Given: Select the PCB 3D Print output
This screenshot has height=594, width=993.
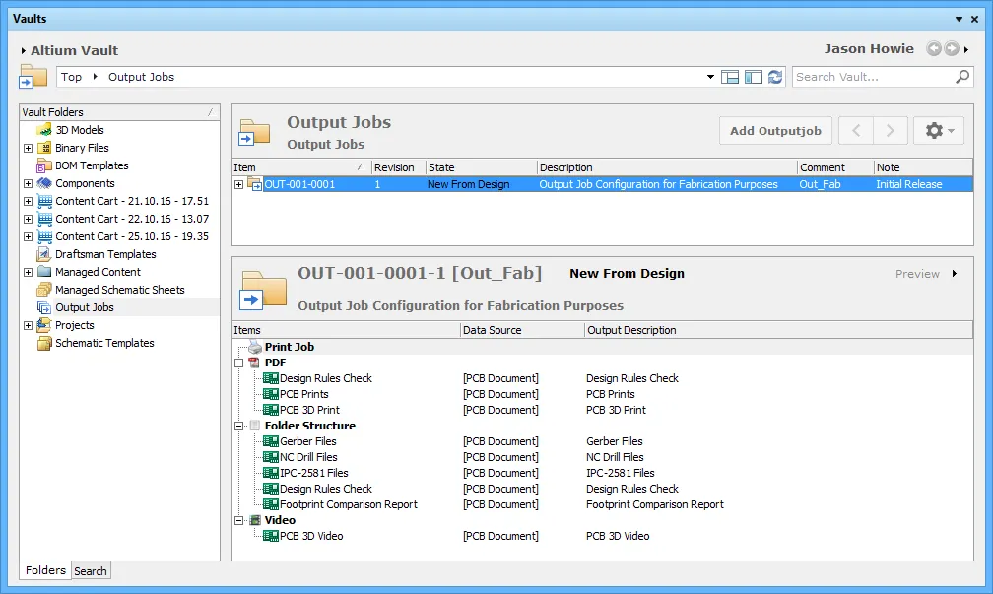Looking at the screenshot, I should coord(309,410).
